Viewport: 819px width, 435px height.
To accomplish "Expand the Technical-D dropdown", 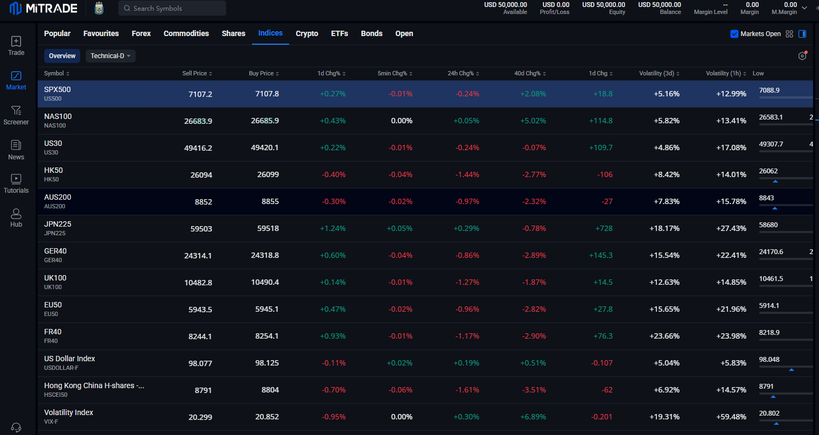I will (110, 56).
